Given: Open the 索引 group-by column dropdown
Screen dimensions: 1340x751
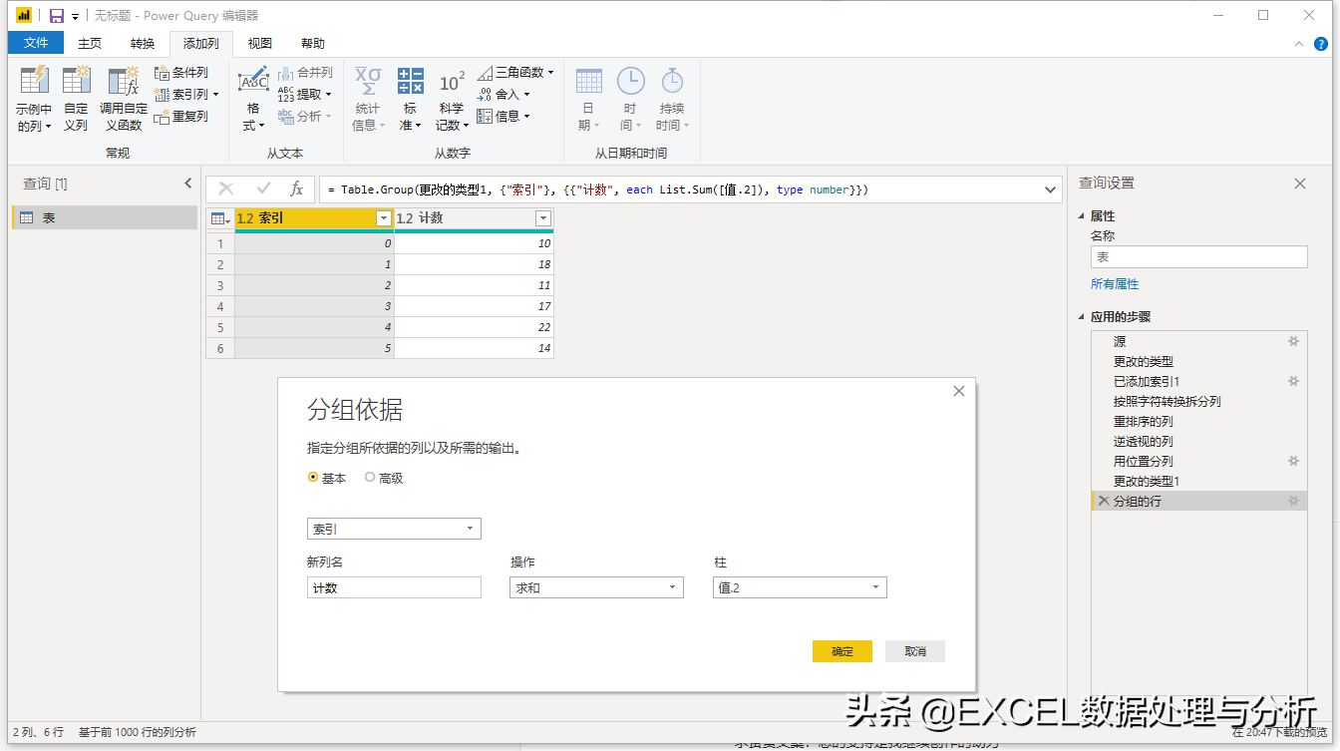Looking at the screenshot, I should click(x=394, y=529).
